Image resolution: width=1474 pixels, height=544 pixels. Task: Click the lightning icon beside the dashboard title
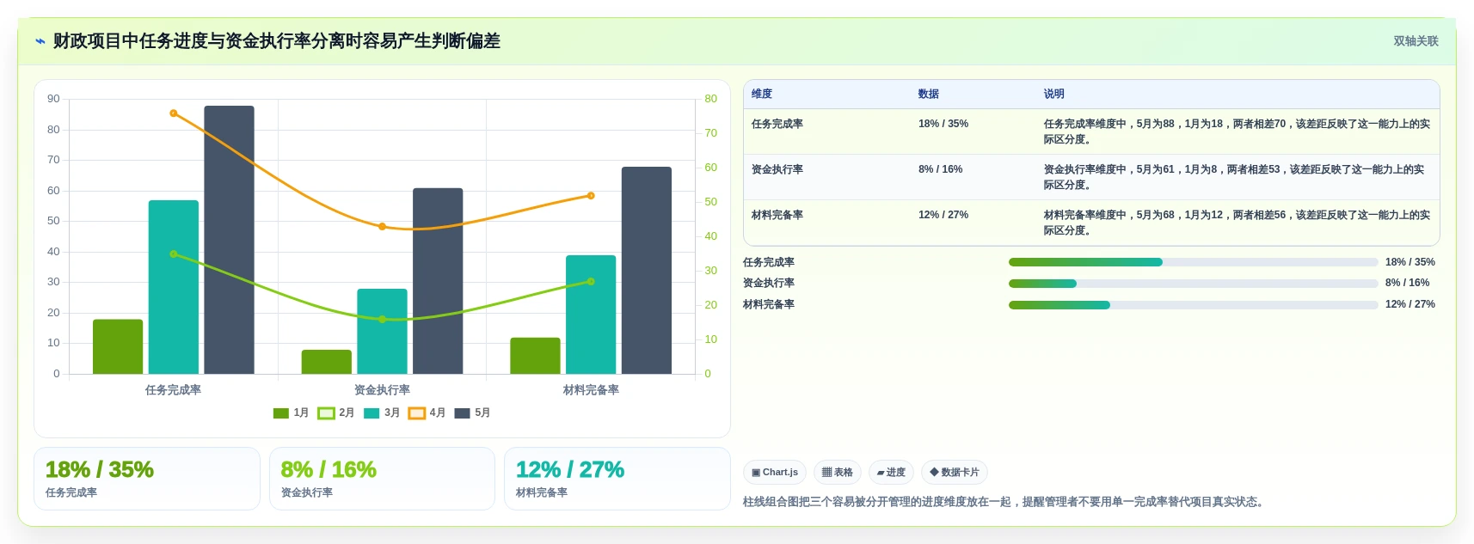[x=40, y=41]
